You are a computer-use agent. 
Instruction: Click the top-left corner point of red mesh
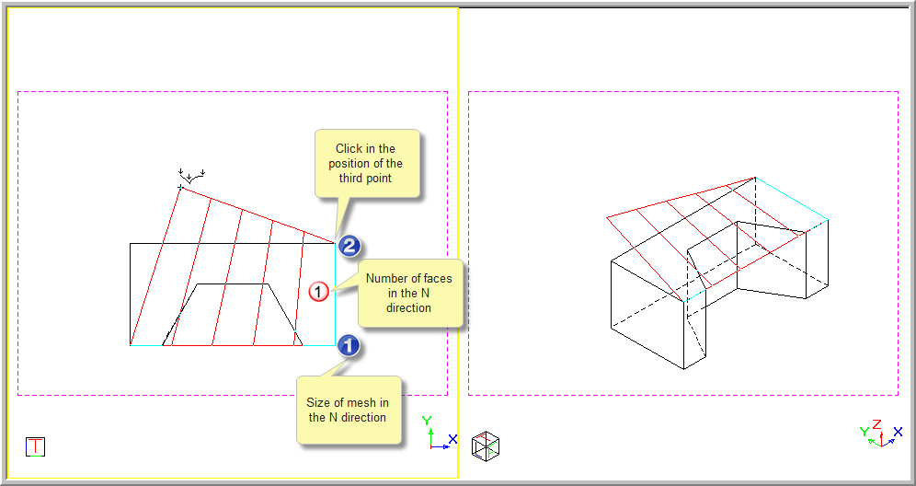coord(180,188)
